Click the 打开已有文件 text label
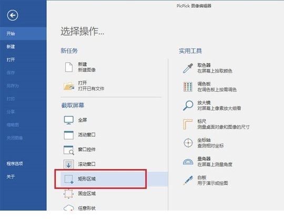 [x=91, y=89]
